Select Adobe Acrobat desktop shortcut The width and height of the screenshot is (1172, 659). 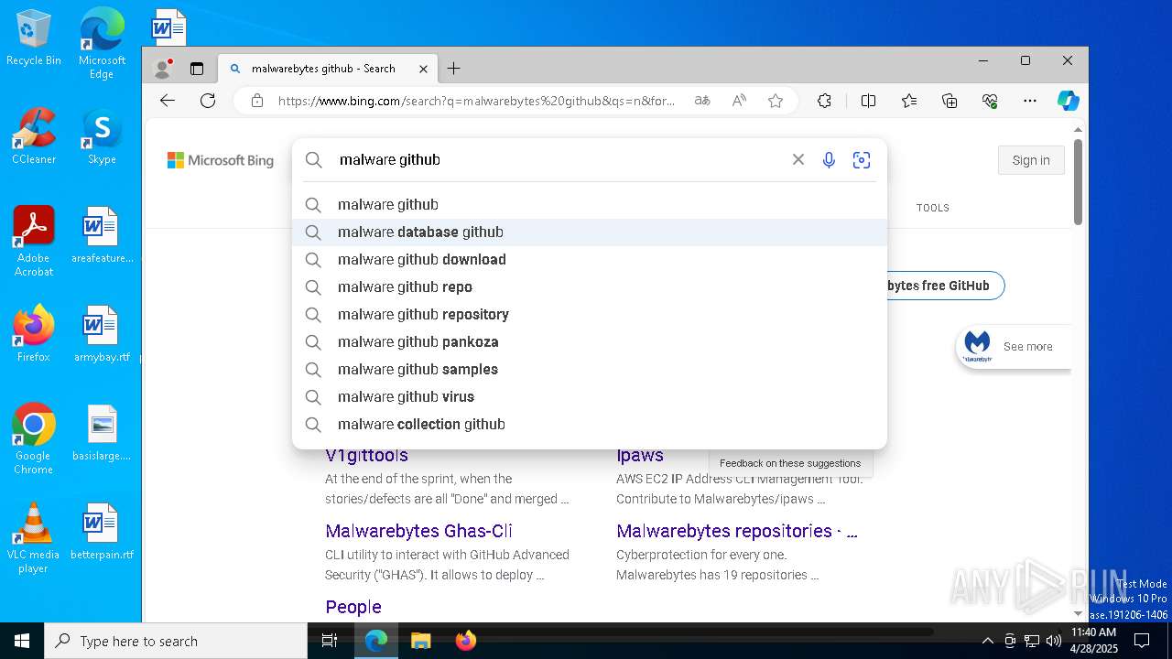[x=34, y=243]
